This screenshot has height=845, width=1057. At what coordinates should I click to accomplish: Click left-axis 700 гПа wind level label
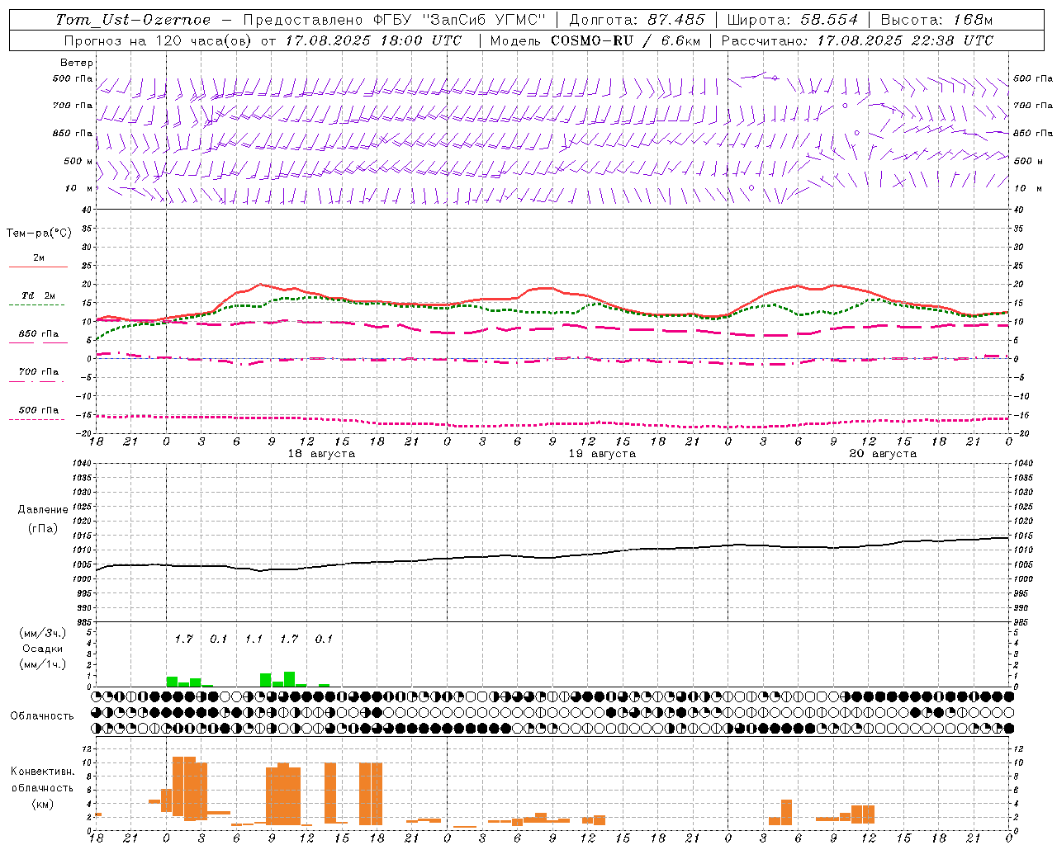pyautogui.click(x=73, y=106)
